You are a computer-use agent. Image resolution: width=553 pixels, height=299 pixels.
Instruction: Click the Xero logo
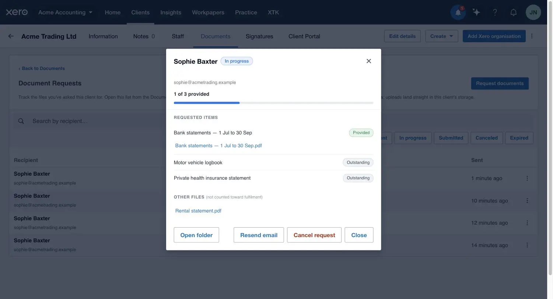pos(17,12)
